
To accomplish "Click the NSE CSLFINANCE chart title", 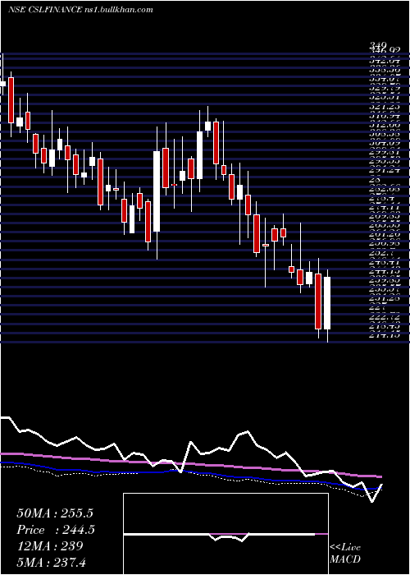I will tap(80, 10).
